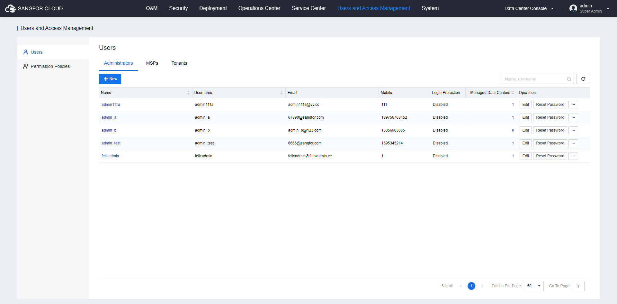Viewport: 617px width, 304px height.
Task: Click the search magnifier icon
Action: pyautogui.click(x=569, y=79)
